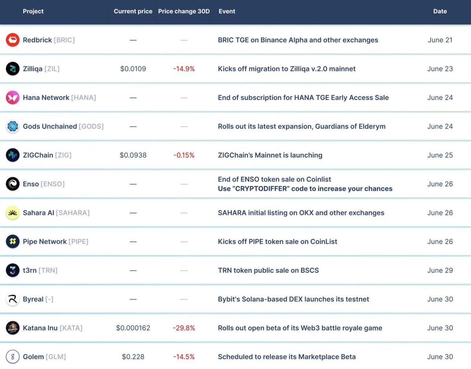The image size is (471, 369).
Task: Click the PIPE token sale on CoinList event
Action: click(277, 242)
